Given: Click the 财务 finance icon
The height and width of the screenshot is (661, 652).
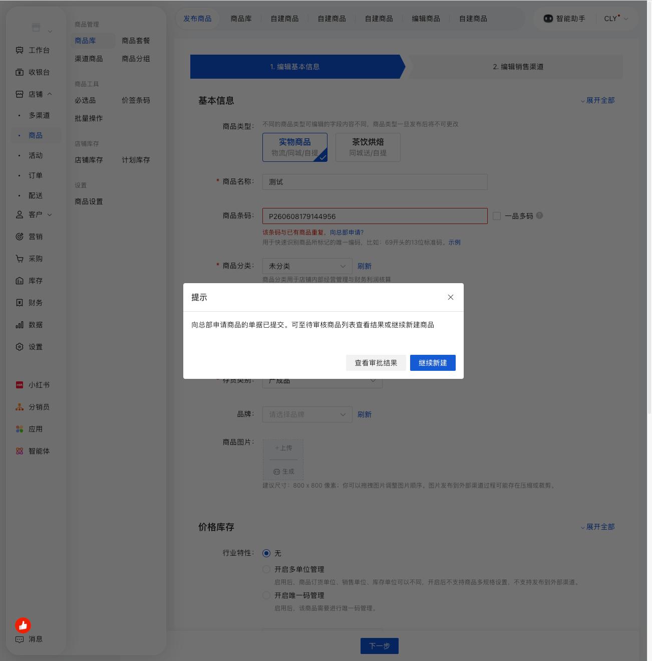Looking at the screenshot, I should (20, 303).
